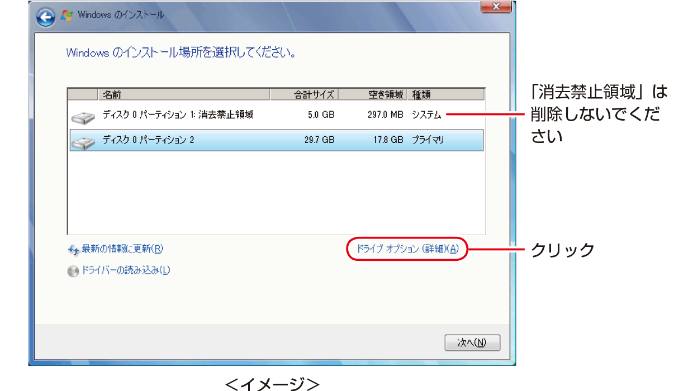Go back using the blue arrow button
This screenshot has height=391, width=693.
pos(46,17)
